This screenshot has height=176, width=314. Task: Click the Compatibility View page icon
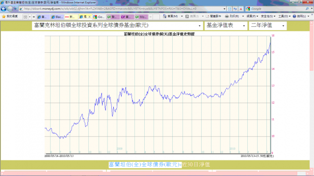click(x=230, y=9)
